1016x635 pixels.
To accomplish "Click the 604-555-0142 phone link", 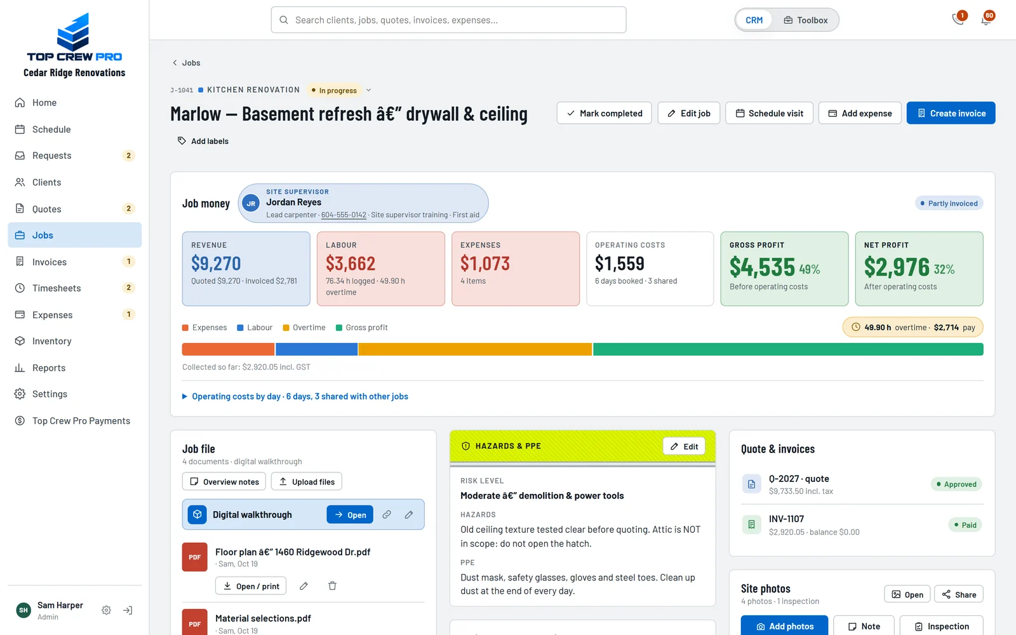I will (344, 215).
